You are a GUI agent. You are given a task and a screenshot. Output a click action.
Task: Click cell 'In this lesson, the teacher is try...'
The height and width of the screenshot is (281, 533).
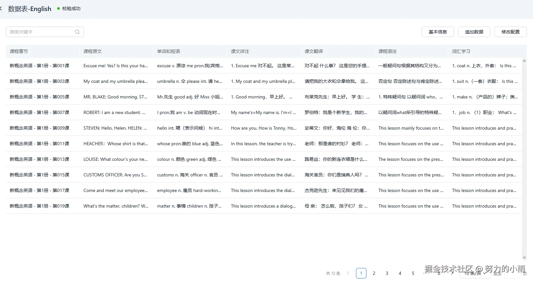[263, 144]
